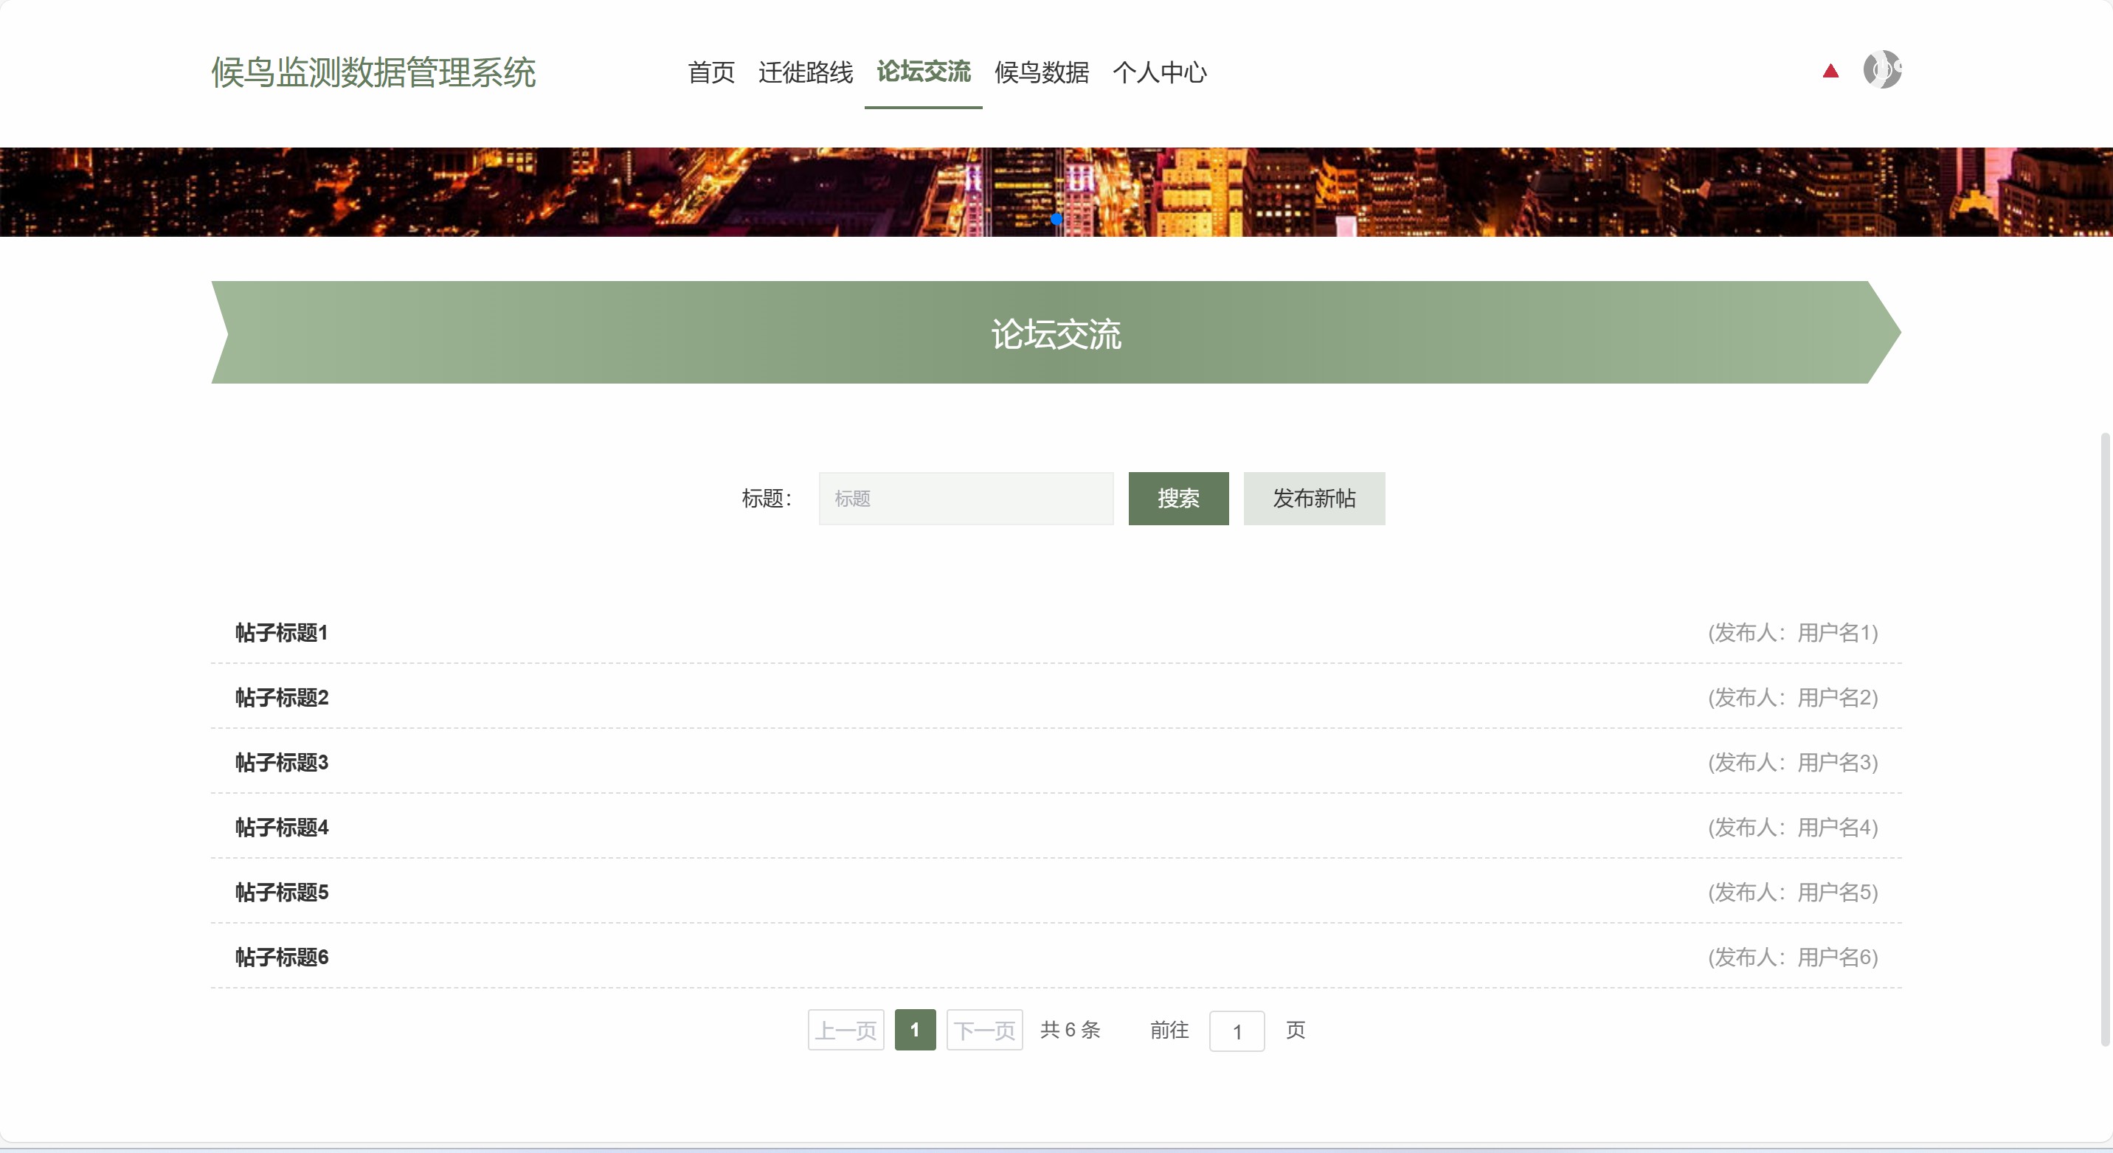Open the 候鸟数据 menu
2113x1153 pixels.
pyautogui.click(x=1041, y=72)
